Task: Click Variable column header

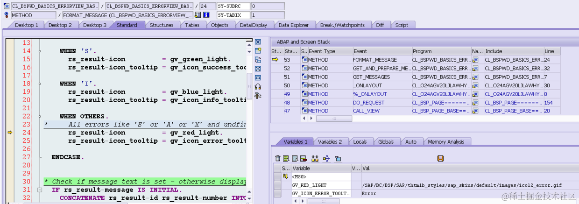Action: [x=321, y=168]
